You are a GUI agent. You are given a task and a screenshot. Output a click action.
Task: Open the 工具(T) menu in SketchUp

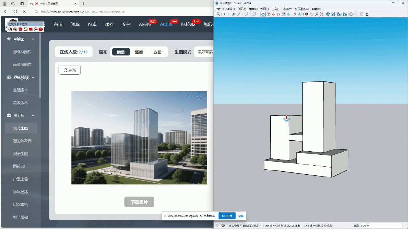(276, 9)
